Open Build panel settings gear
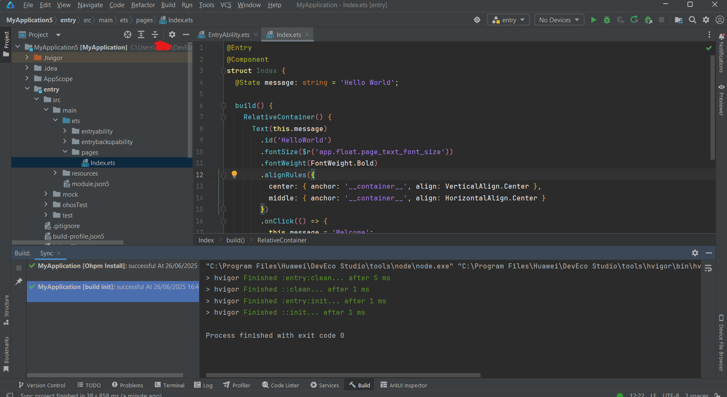Screen dimensions: 727x397 tap(695, 253)
